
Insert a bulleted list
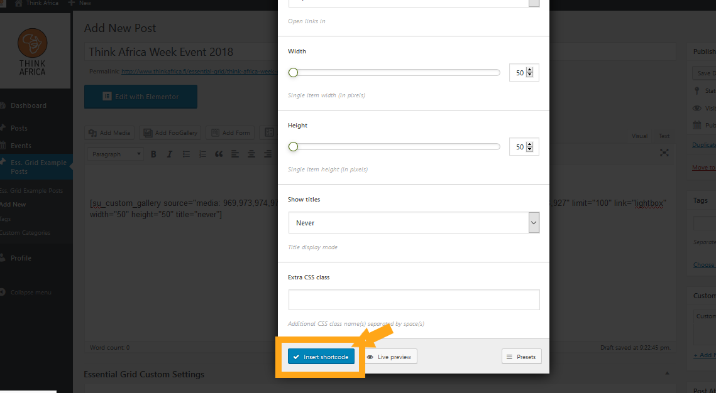186,154
